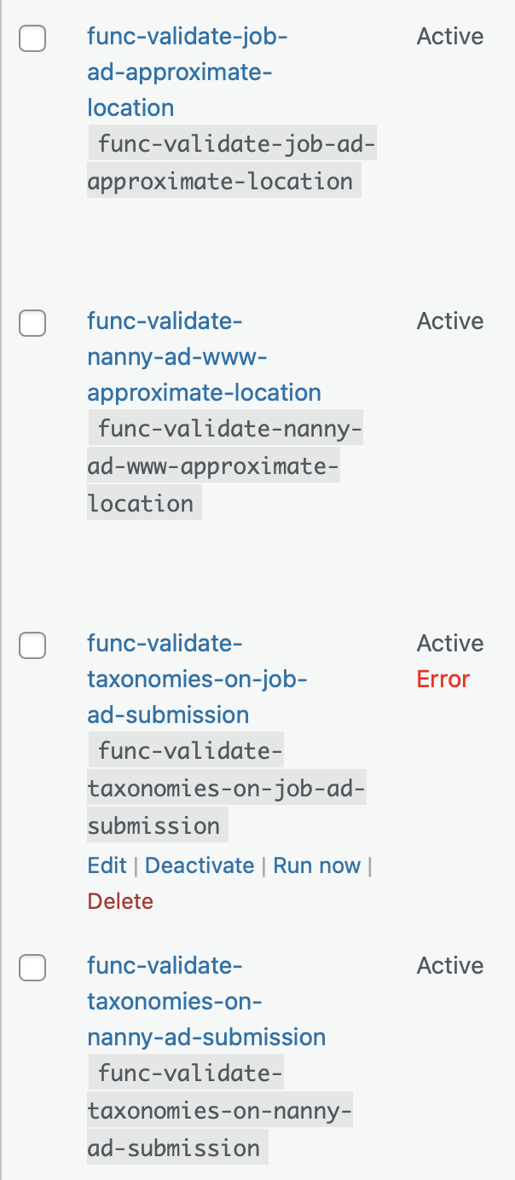Click Active status of taxonomies-on-nanny-ad-submission row

[x=450, y=966]
